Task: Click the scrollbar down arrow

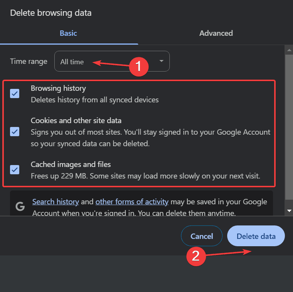Action: coord(289,210)
